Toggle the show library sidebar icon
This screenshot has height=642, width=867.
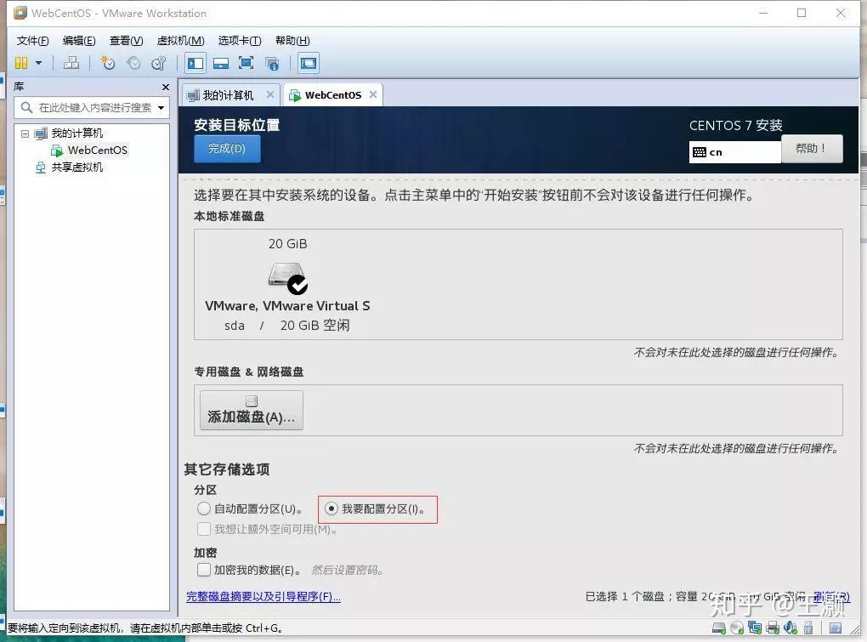pyautogui.click(x=195, y=63)
